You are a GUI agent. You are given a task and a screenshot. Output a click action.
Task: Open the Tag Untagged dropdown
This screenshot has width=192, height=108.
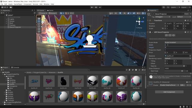163,17
